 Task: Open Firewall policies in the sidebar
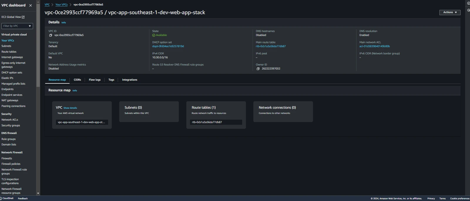click(x=11, y=164)
